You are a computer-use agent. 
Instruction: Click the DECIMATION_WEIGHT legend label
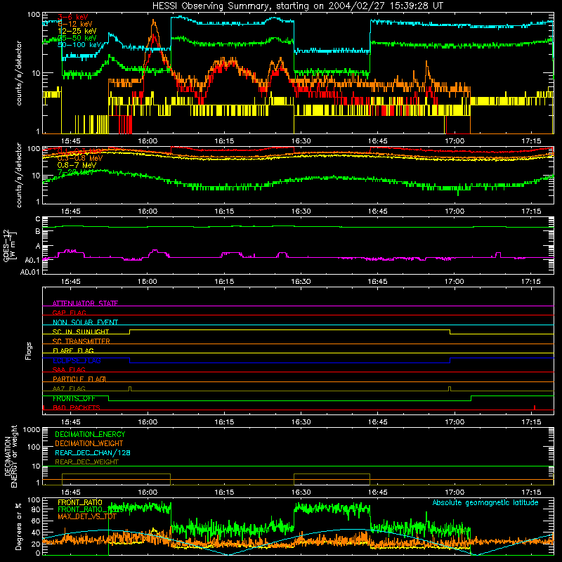pyautogui.click(x=89, y=443)
